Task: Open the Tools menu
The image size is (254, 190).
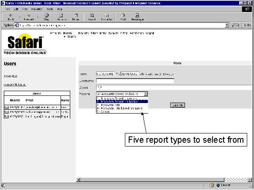Action: click(x=50, y=9)
